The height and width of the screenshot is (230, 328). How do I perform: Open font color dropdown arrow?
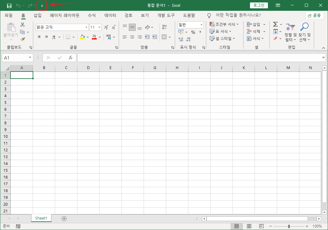coord(100,37)
